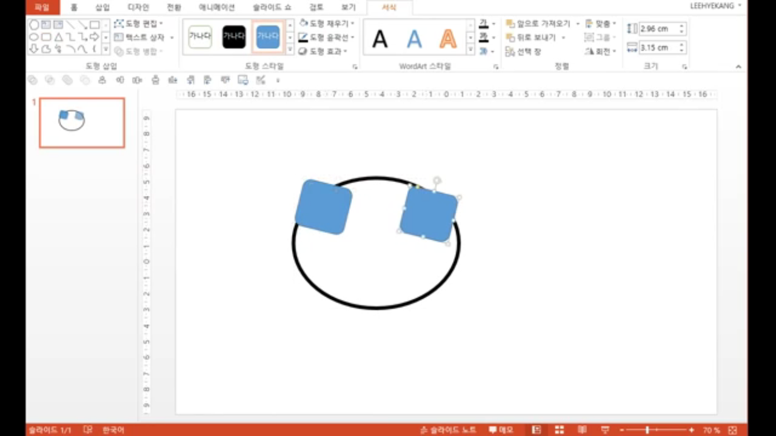Open the 맞춤 align dropdown
The image size is (776, 436).
tap(601, 24)
